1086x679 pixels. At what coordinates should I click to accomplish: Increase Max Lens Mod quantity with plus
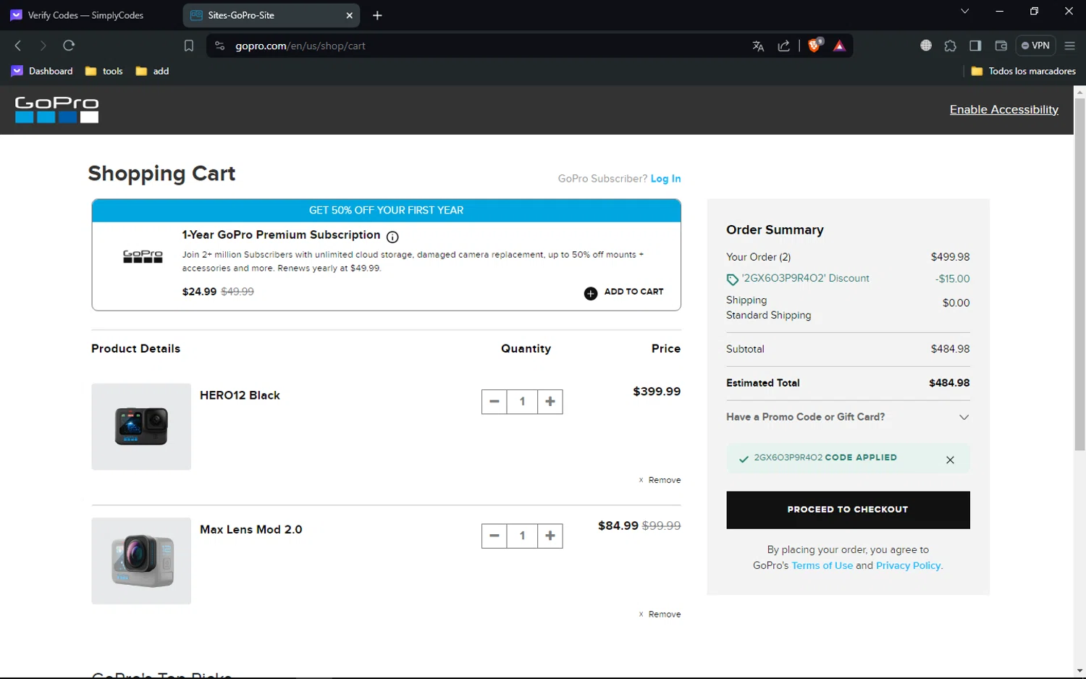(550, 536)
